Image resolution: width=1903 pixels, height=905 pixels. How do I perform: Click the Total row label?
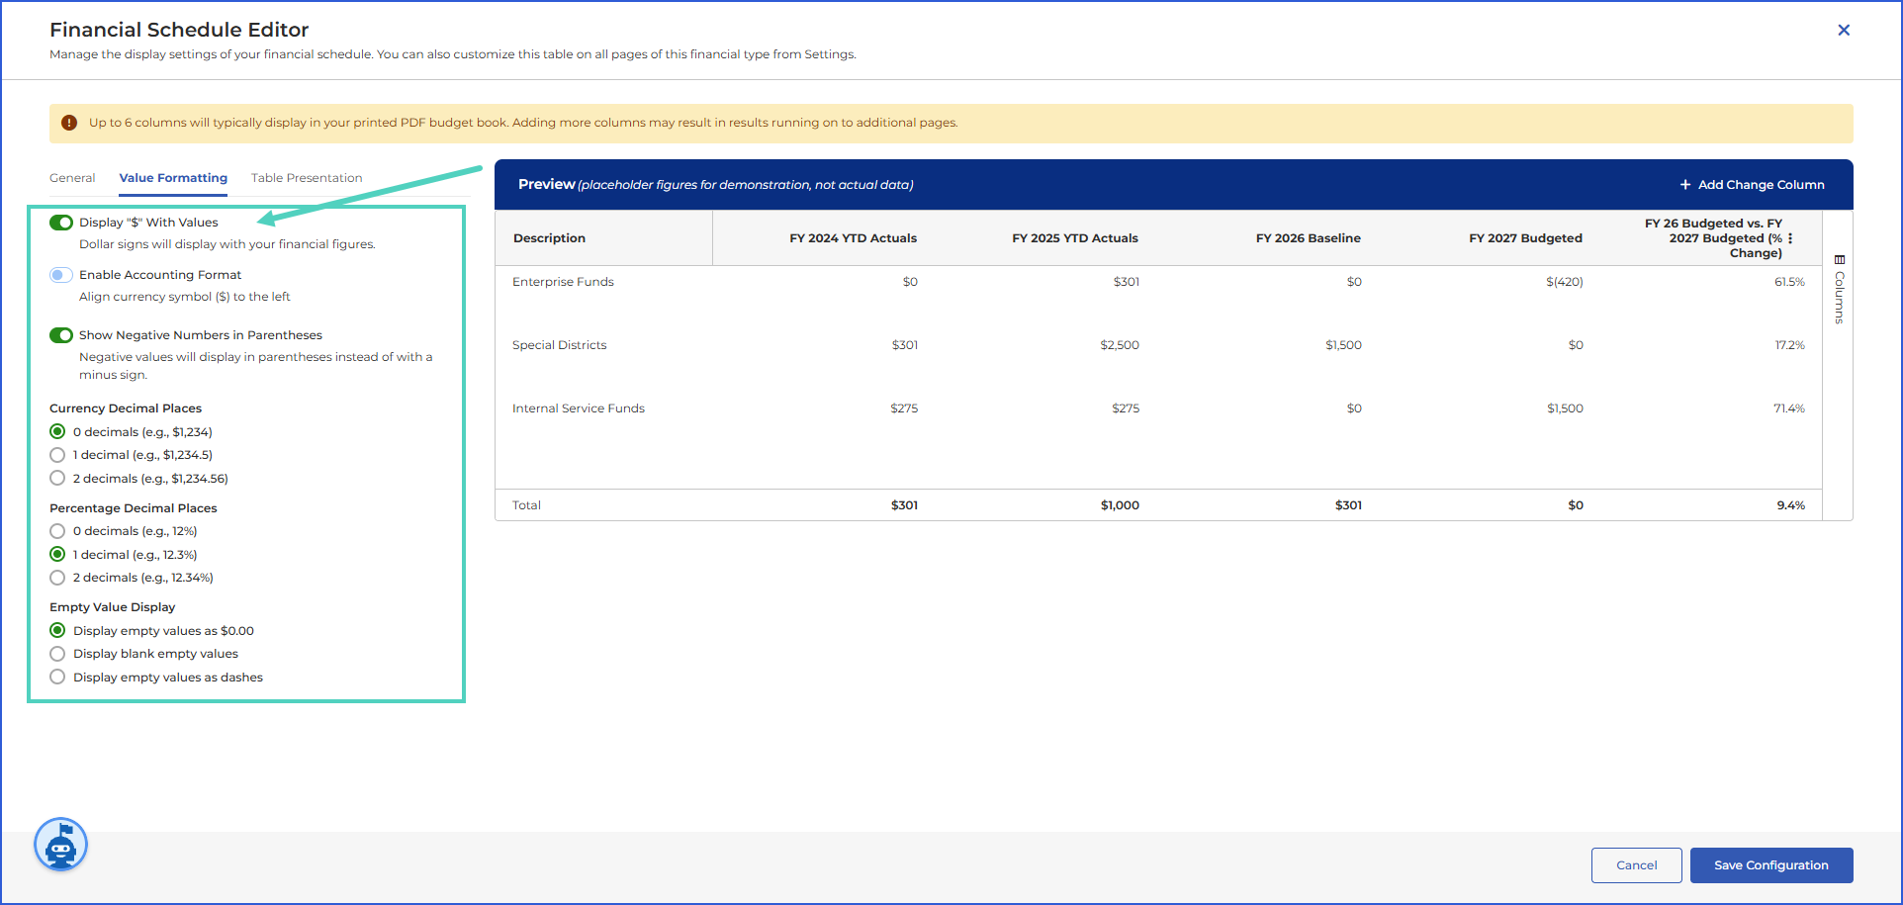(526, 505)
